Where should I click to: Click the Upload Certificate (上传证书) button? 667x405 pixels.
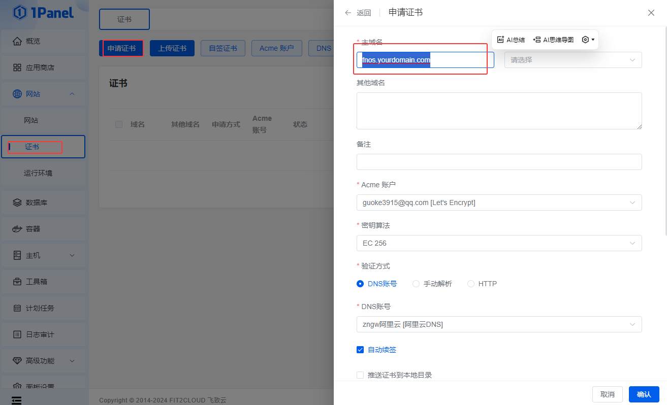[x=172, y=48]
